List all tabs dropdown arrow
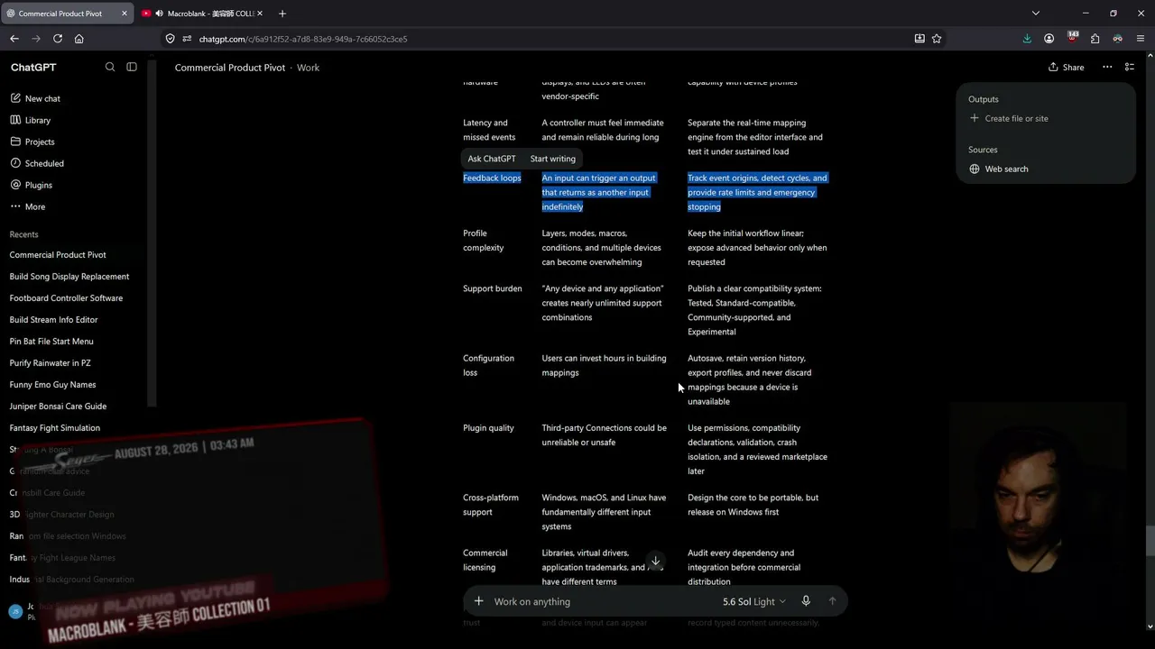 pyautogui.click(x=1036, y=14)
